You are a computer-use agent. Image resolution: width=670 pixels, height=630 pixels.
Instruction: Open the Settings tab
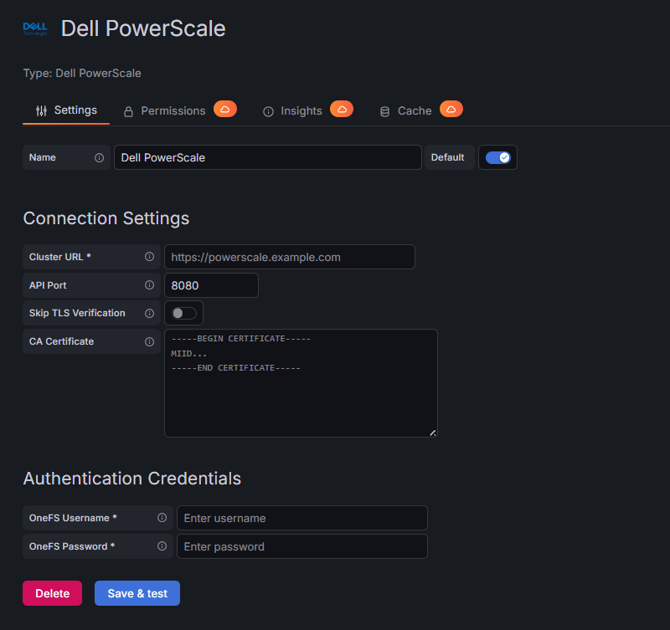coord(66,110)
